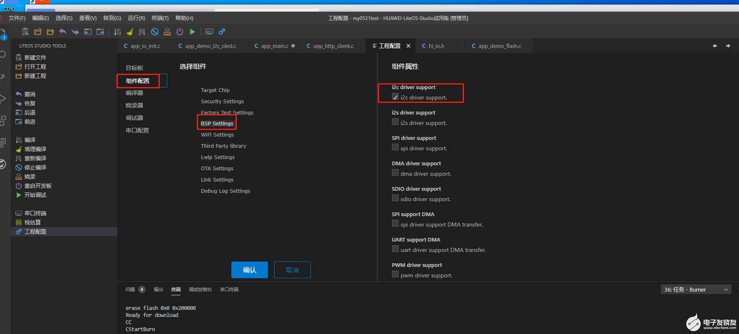Image resolution: width=739 pixels, height=334 pixels.
Task: Select 编译器 in config categories
Action: coord(134,93)
